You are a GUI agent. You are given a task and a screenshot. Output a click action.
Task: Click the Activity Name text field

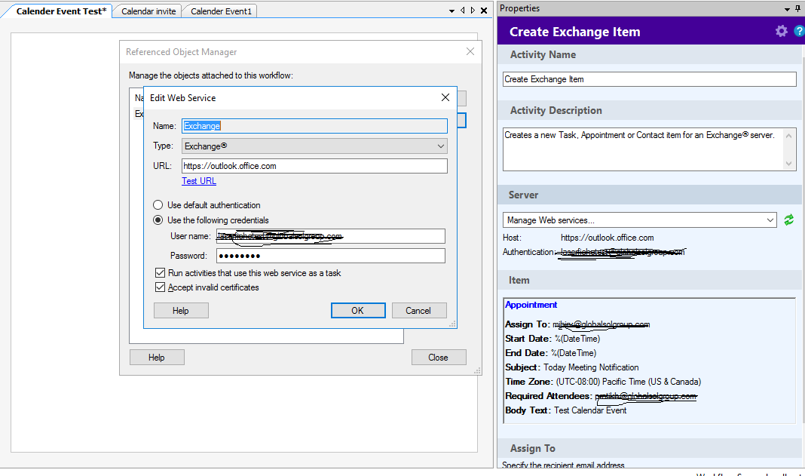tap(649, 79)
